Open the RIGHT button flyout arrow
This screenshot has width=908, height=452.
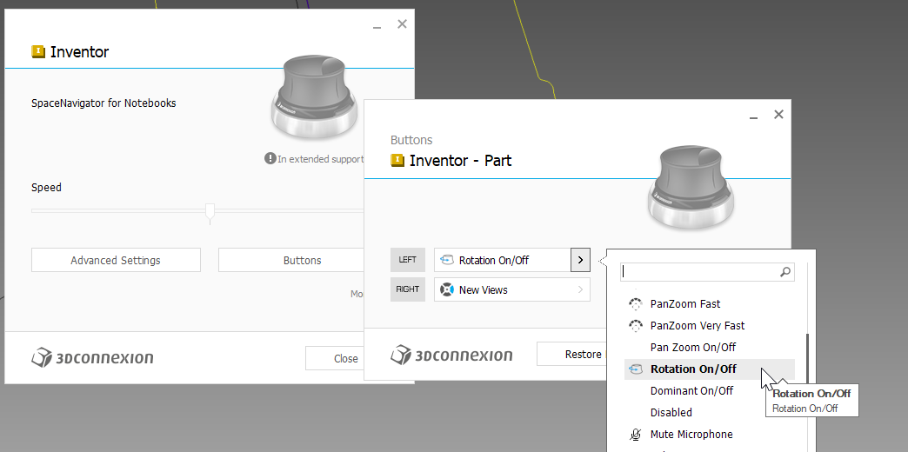pyautogui.click(x=580, y=289)
